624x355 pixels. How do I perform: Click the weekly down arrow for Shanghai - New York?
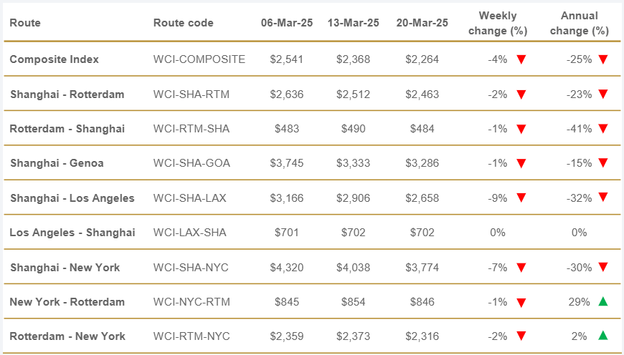pos(521,268)
